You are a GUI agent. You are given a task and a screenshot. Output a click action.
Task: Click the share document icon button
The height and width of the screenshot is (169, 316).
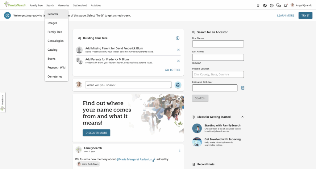coord(178,85)
